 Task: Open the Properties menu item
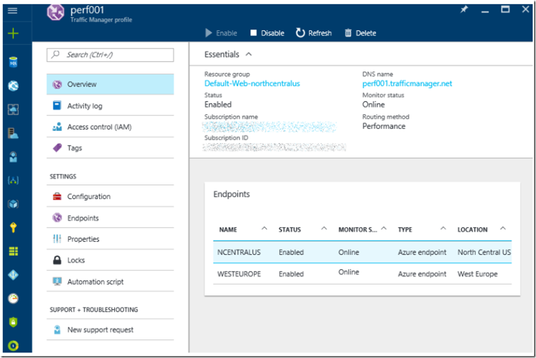click(x=110, y=239)
